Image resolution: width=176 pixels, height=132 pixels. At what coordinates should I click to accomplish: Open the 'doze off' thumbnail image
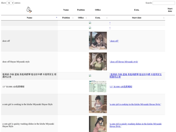coord(98,41)
